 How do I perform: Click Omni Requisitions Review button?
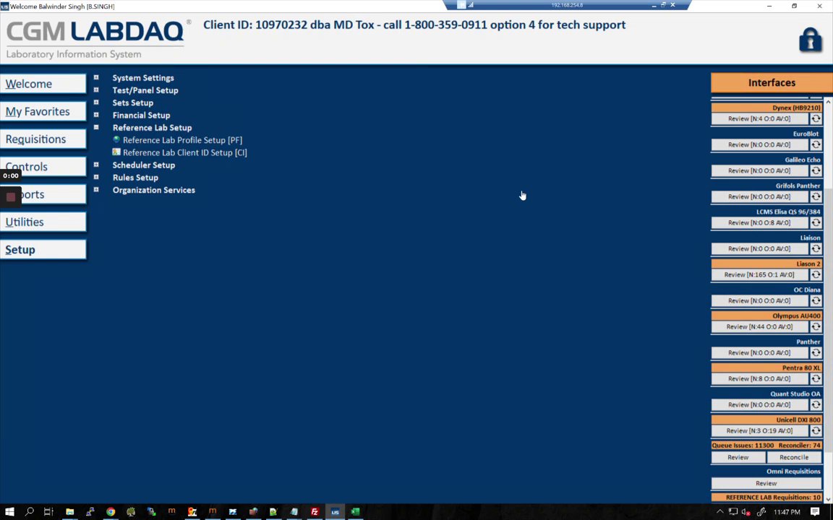pos(766,483)
